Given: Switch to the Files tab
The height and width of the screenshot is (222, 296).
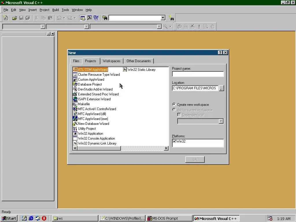Looking at the screenshot, I should [x=76, y=61].
